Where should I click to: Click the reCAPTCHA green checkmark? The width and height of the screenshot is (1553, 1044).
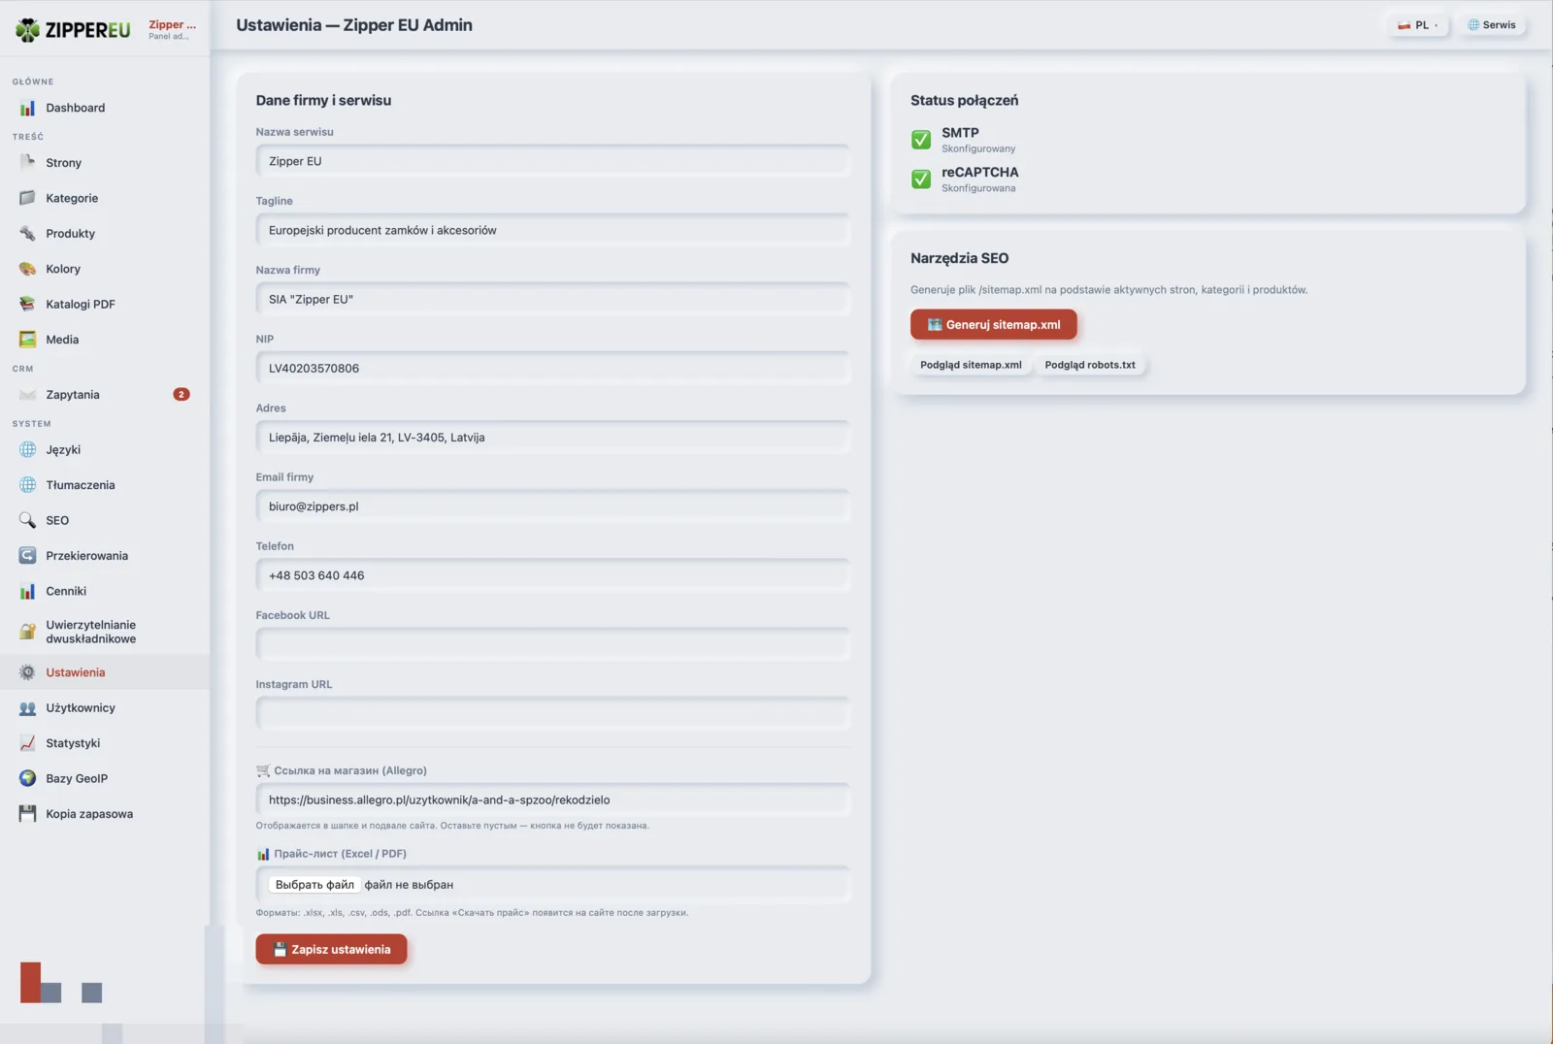coord(921,179)
